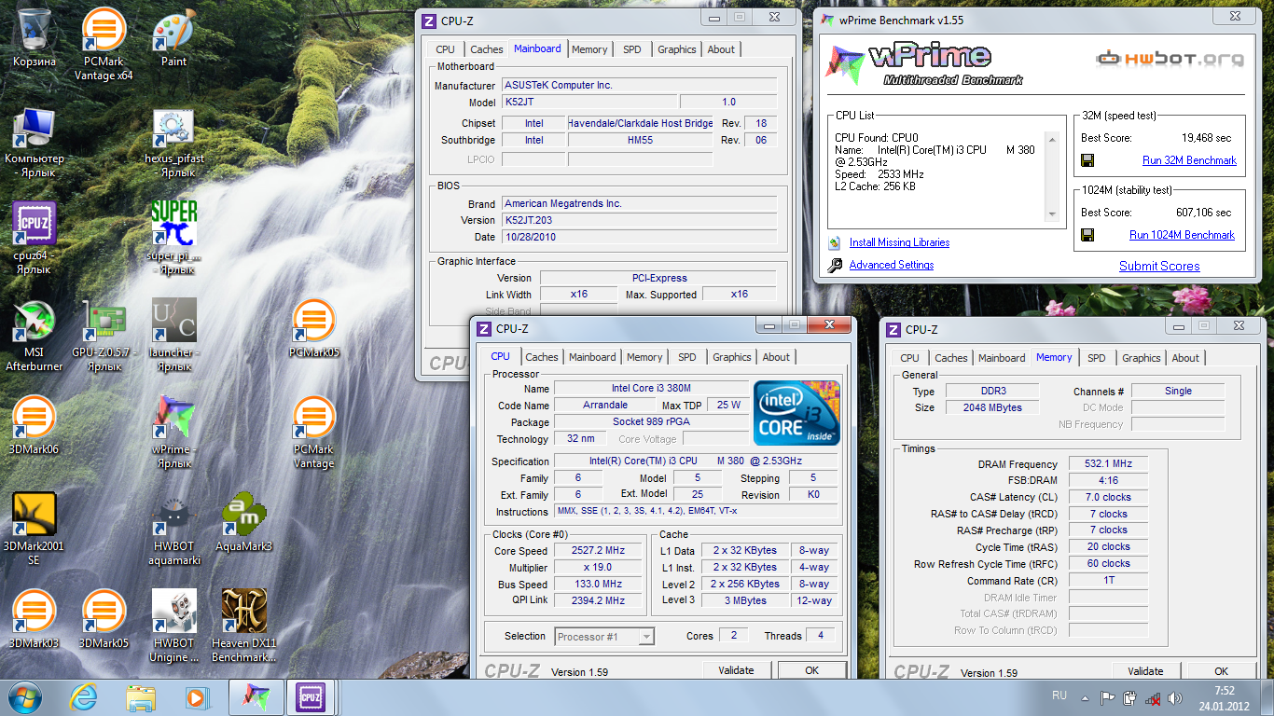Image resolution: width=1274 pixels, height=716 pixels.
Task: Select the 3DMark05 desktop icon
Action: click(104, 620)
